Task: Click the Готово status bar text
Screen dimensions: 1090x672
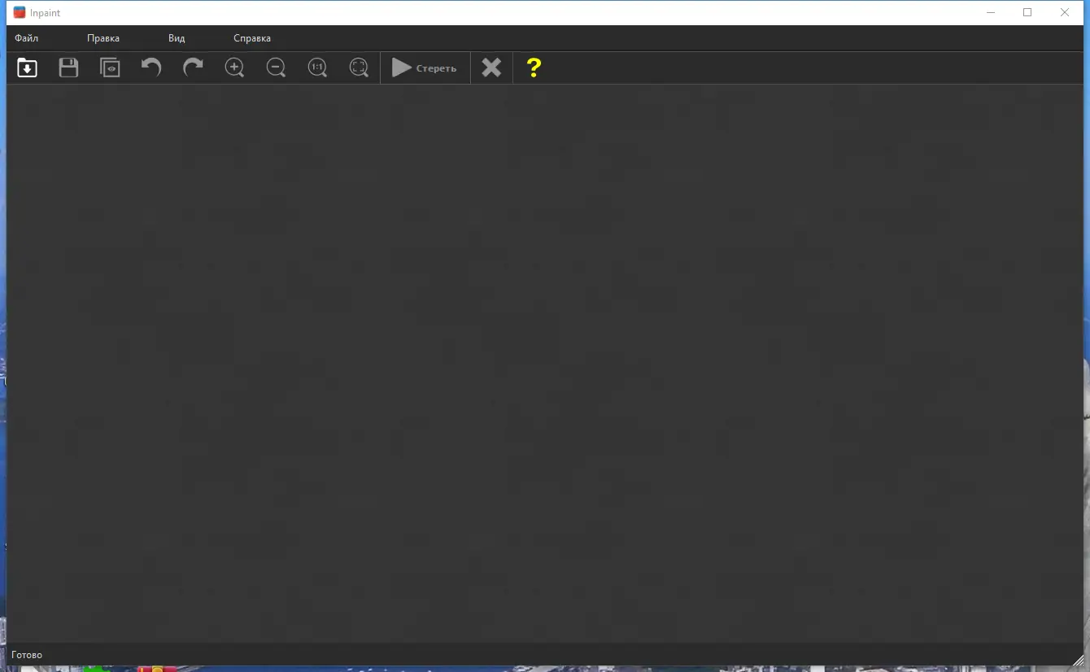Action: (27, 655)
